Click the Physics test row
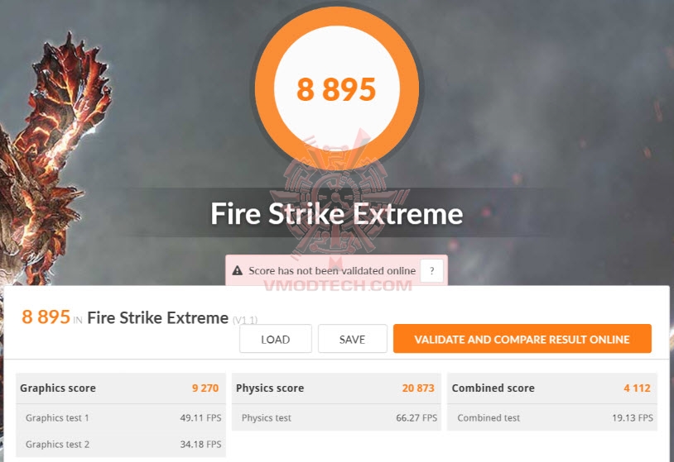Image resolution: width=674 pixels, height=462 pixels. pos(336,417)
